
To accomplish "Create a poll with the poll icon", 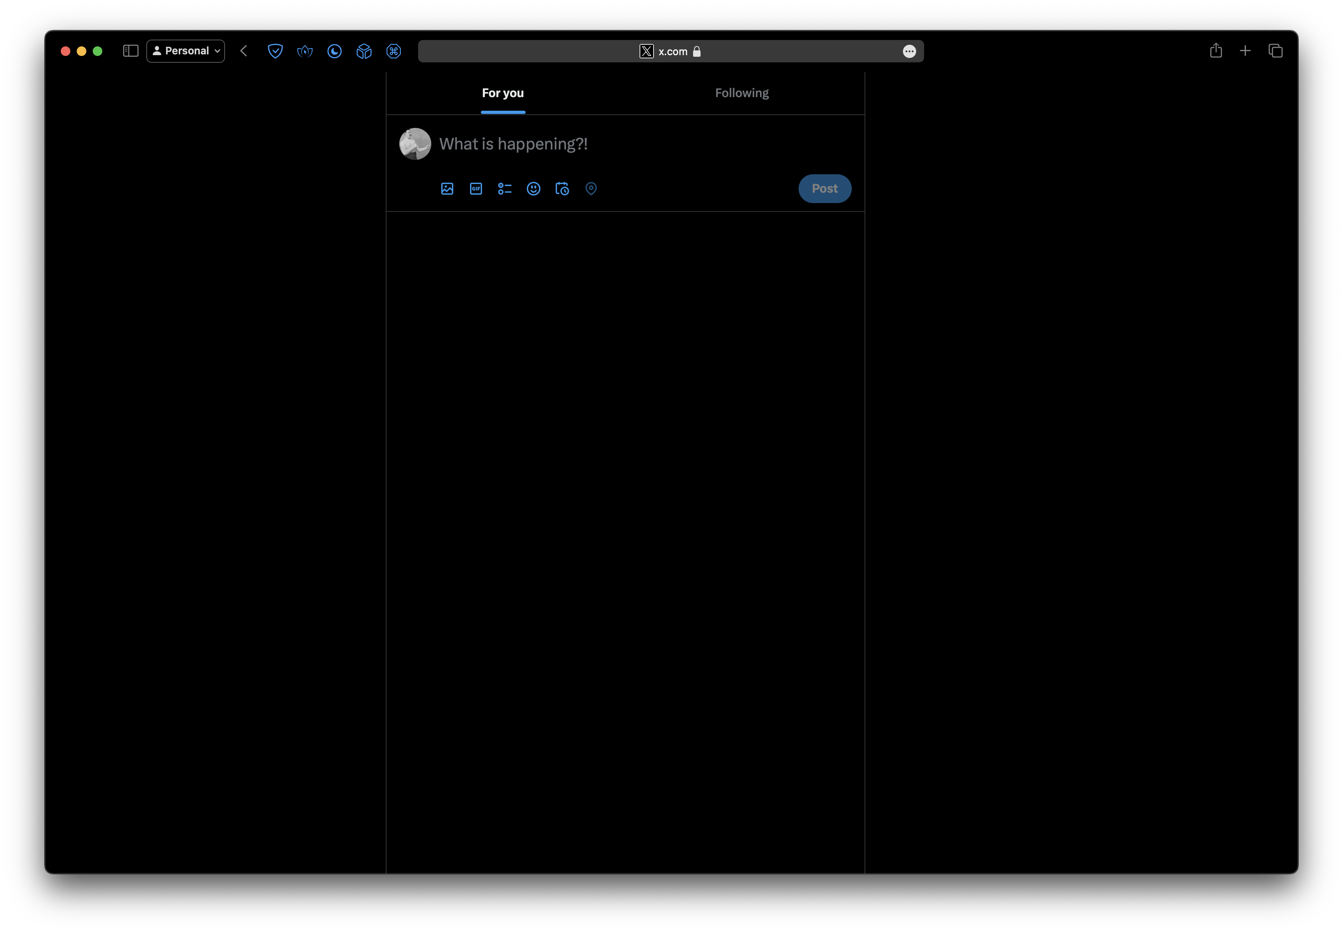I will (504, 188).
